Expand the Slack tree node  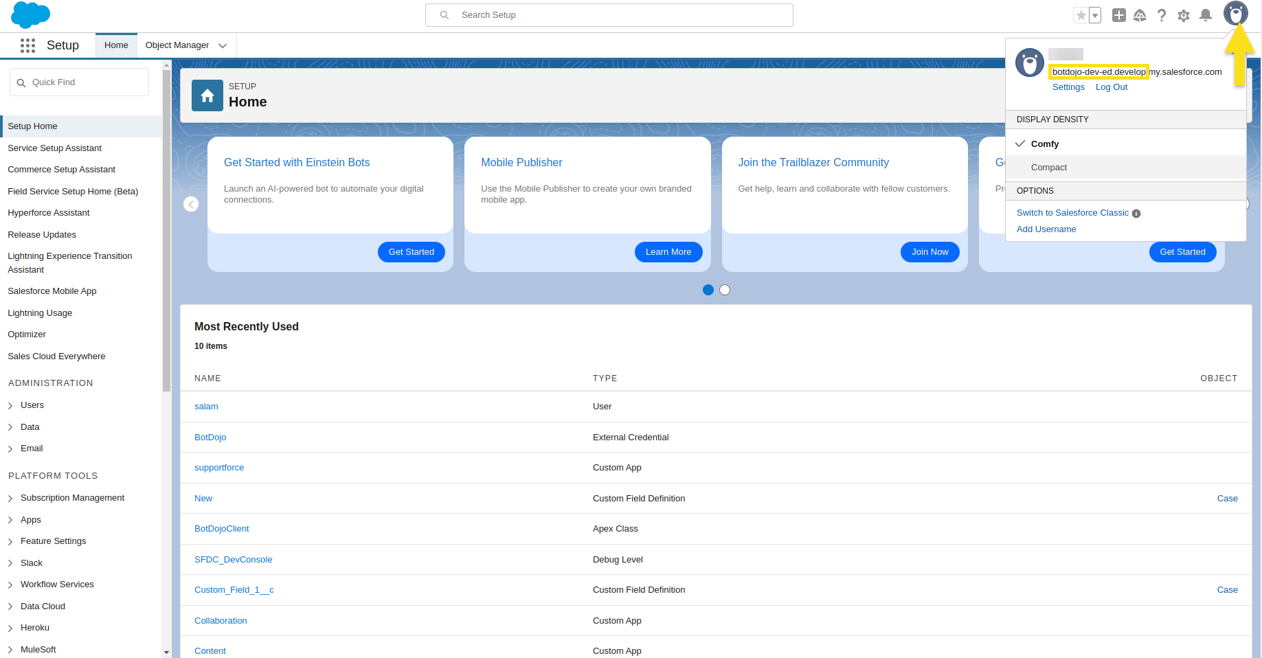10,564
